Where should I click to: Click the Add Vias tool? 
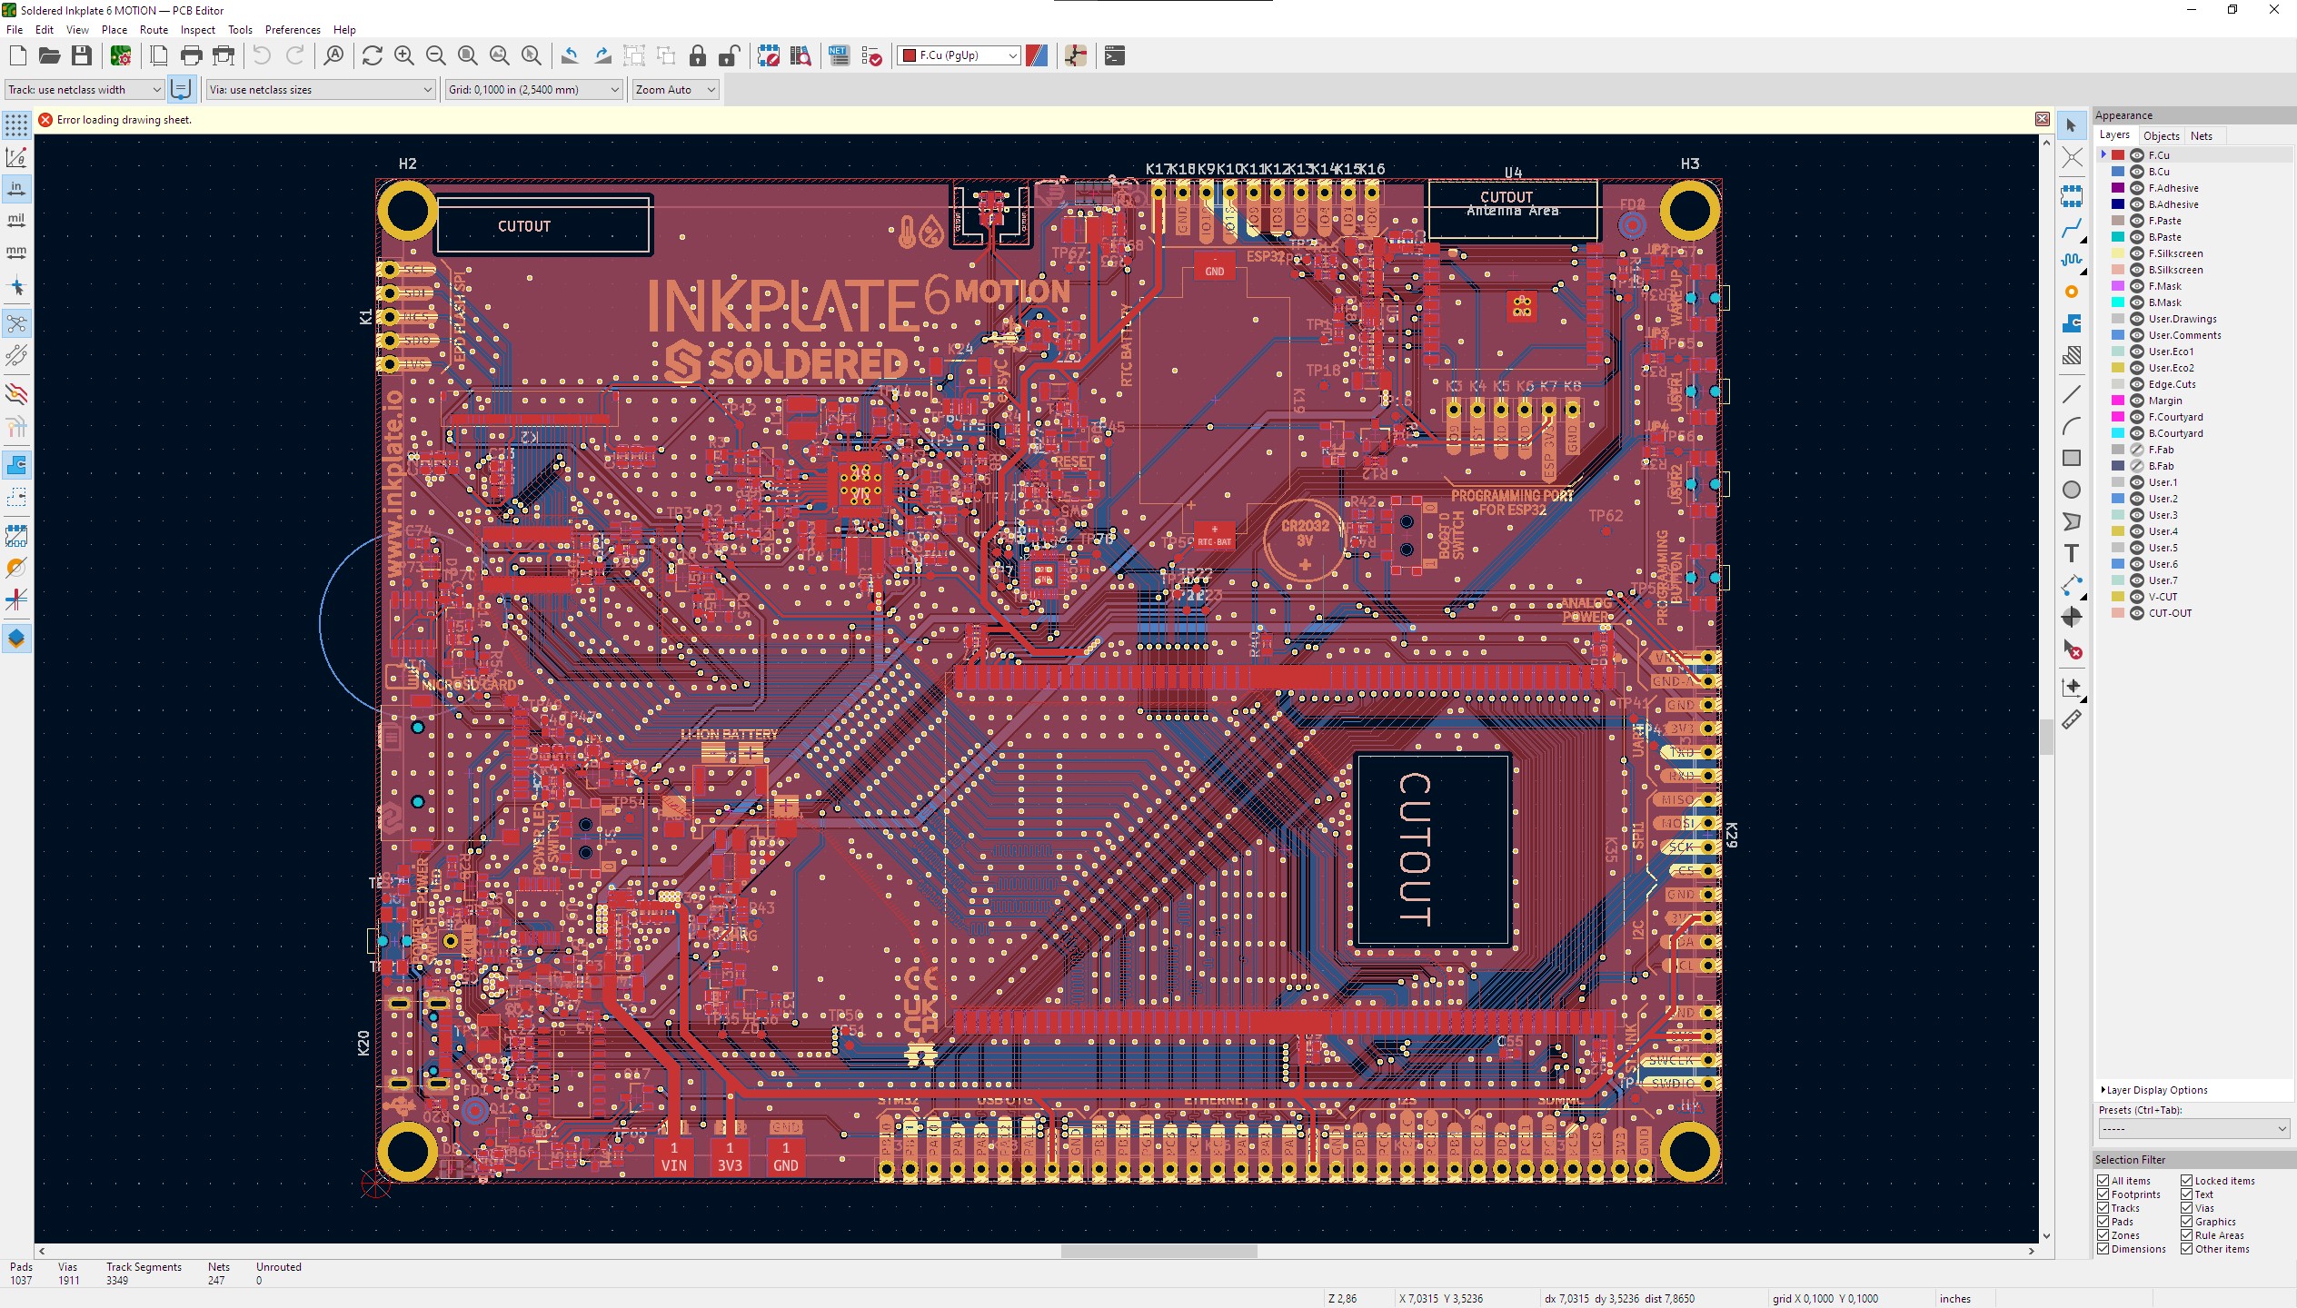2071,292
